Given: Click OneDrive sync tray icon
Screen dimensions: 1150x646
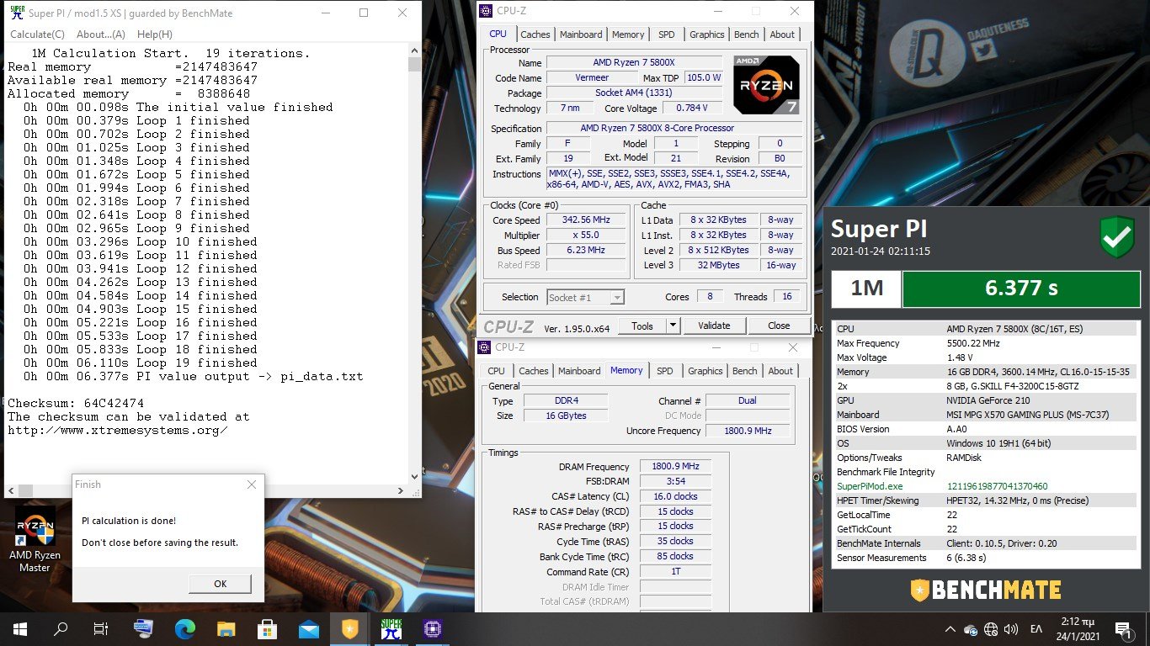Looking at the screenshot, I should click(x=971, y=629).
